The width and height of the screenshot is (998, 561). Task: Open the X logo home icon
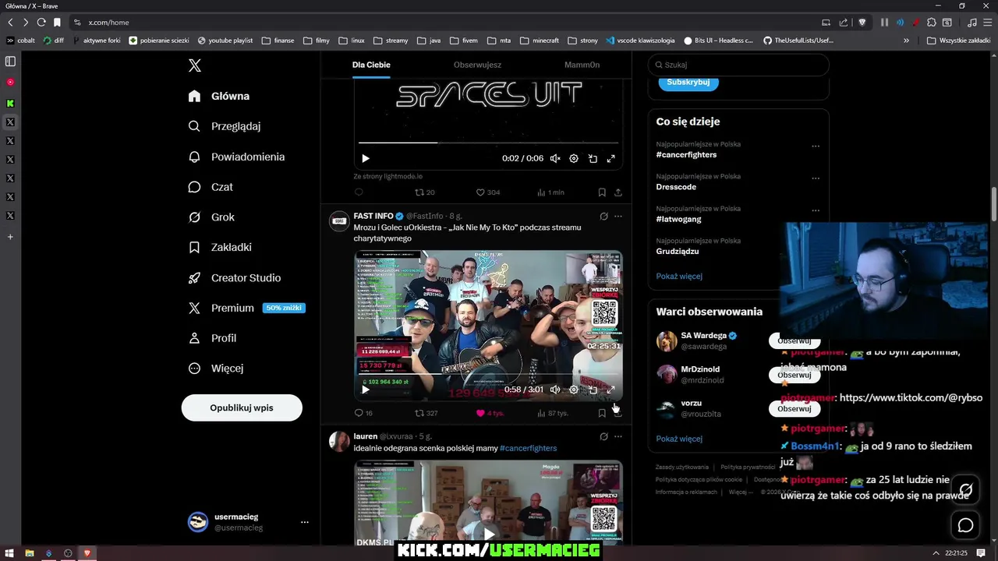click(x=195, y=66)
